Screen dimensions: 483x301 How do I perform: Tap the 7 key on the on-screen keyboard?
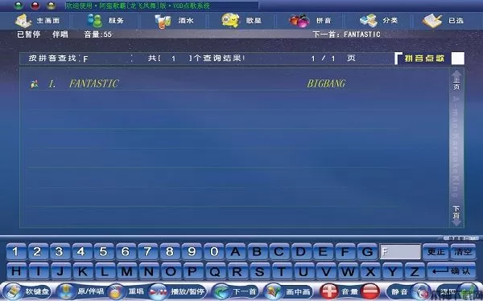pos(147,252)
